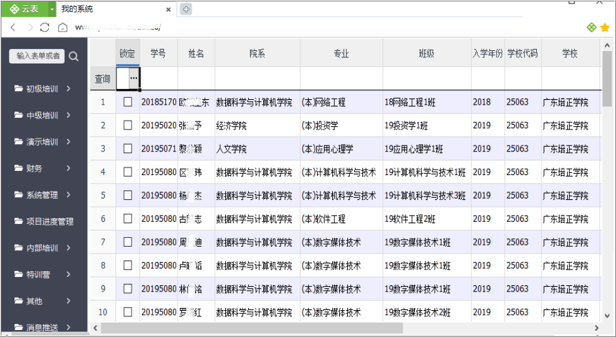Click the sidebar search input box
Viewport: 616px width, 337px height.
coord(37,57)
